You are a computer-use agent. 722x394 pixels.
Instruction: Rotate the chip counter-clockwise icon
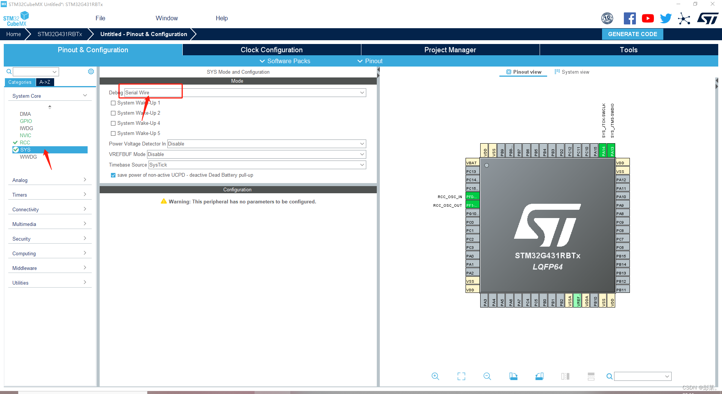(539, 376)
